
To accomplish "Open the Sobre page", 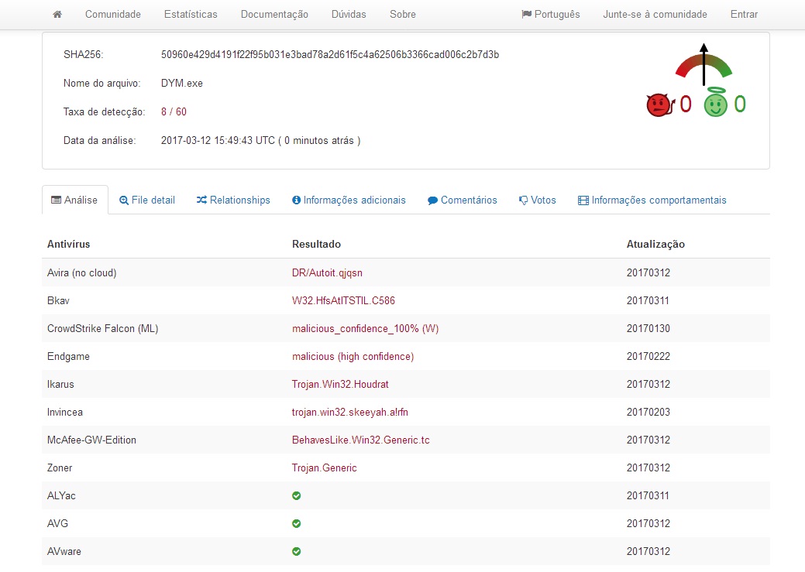I will click(403, 15).
